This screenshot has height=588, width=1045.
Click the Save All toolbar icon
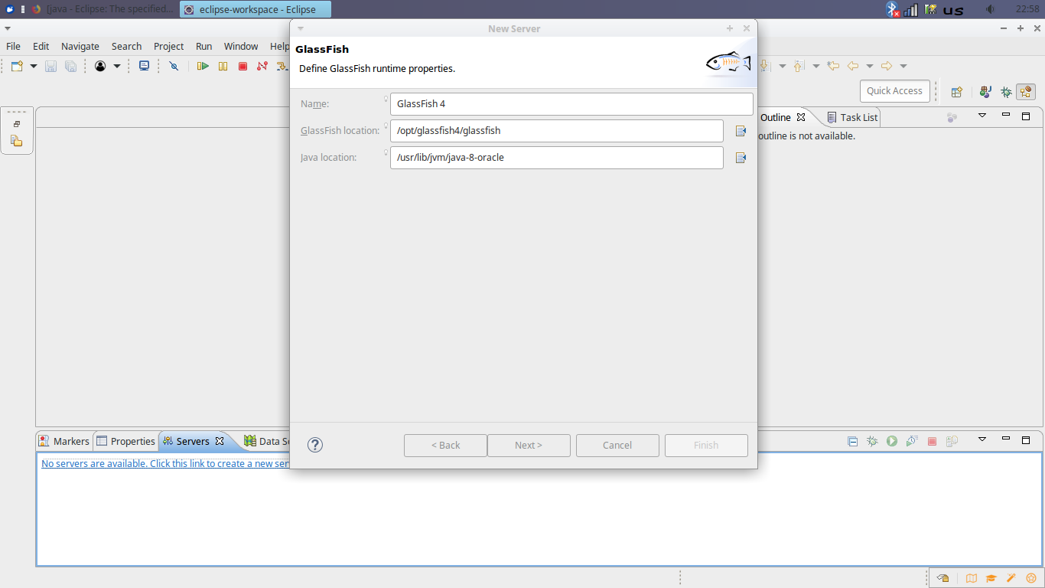pyautogui.click(x=70, y=67)
